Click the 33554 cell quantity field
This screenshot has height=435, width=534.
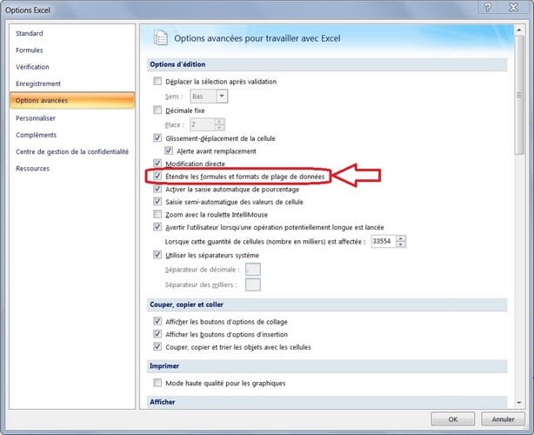tap(384, 241)
